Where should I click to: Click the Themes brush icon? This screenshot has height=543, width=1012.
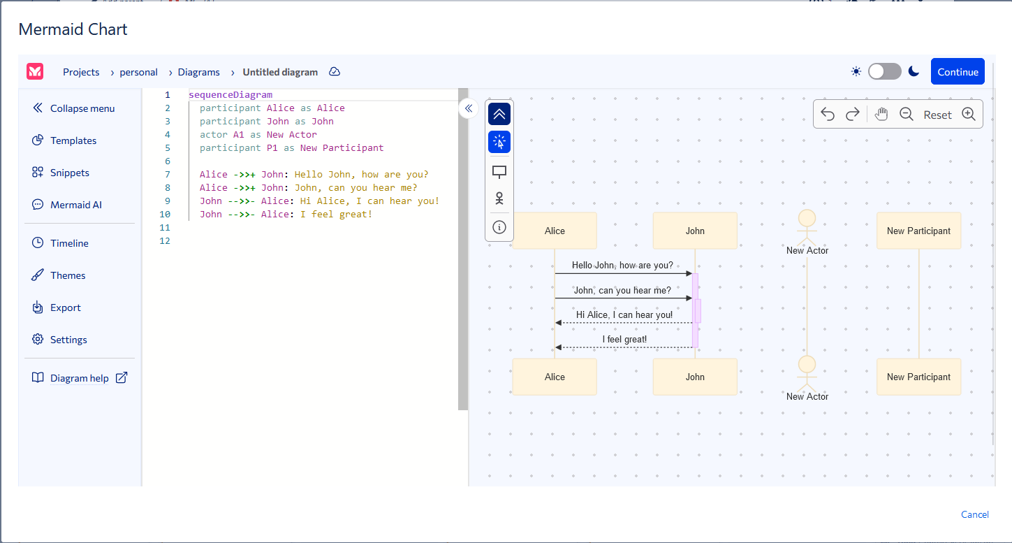point(38,275)
